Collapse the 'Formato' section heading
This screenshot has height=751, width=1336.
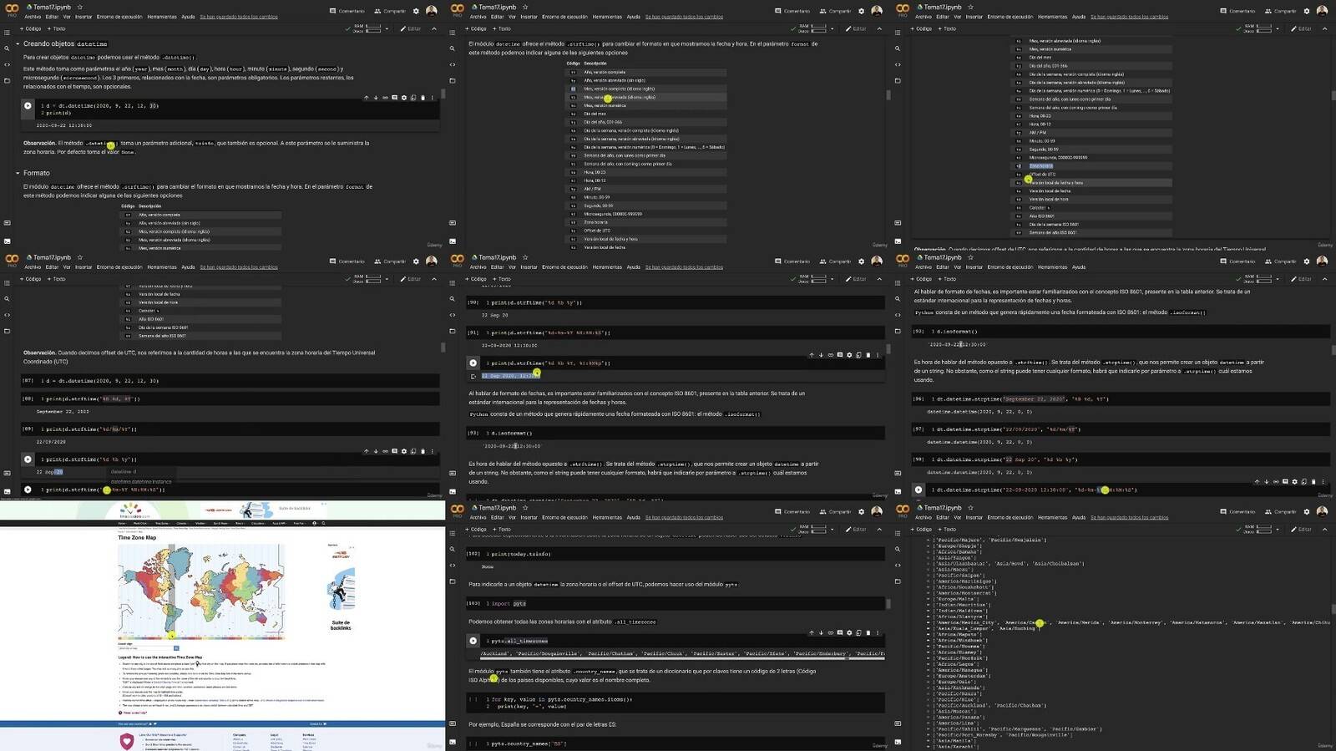(18, 173)
